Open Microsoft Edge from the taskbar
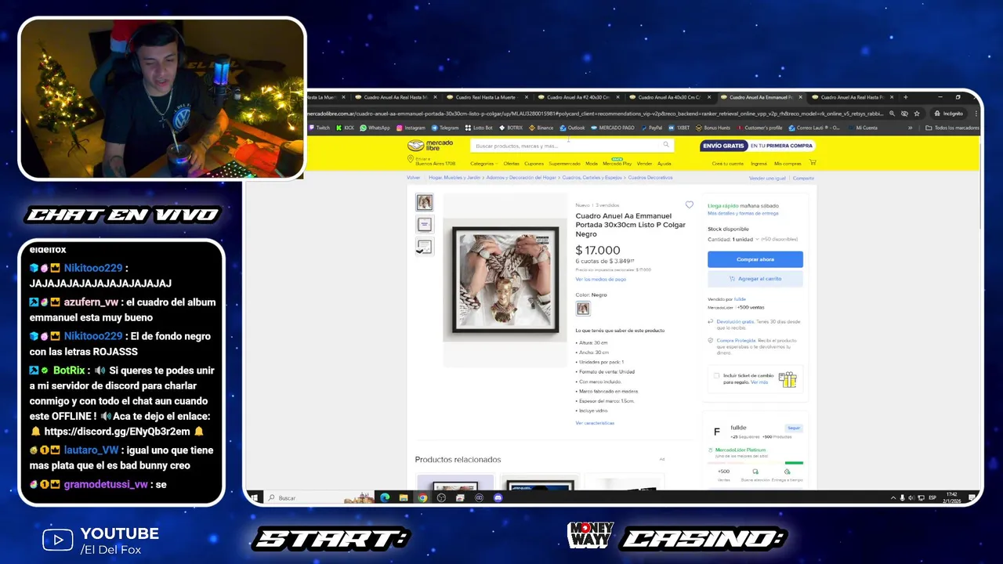The width and height of the screenshot is (1003, 564). (x=385, y=497)
